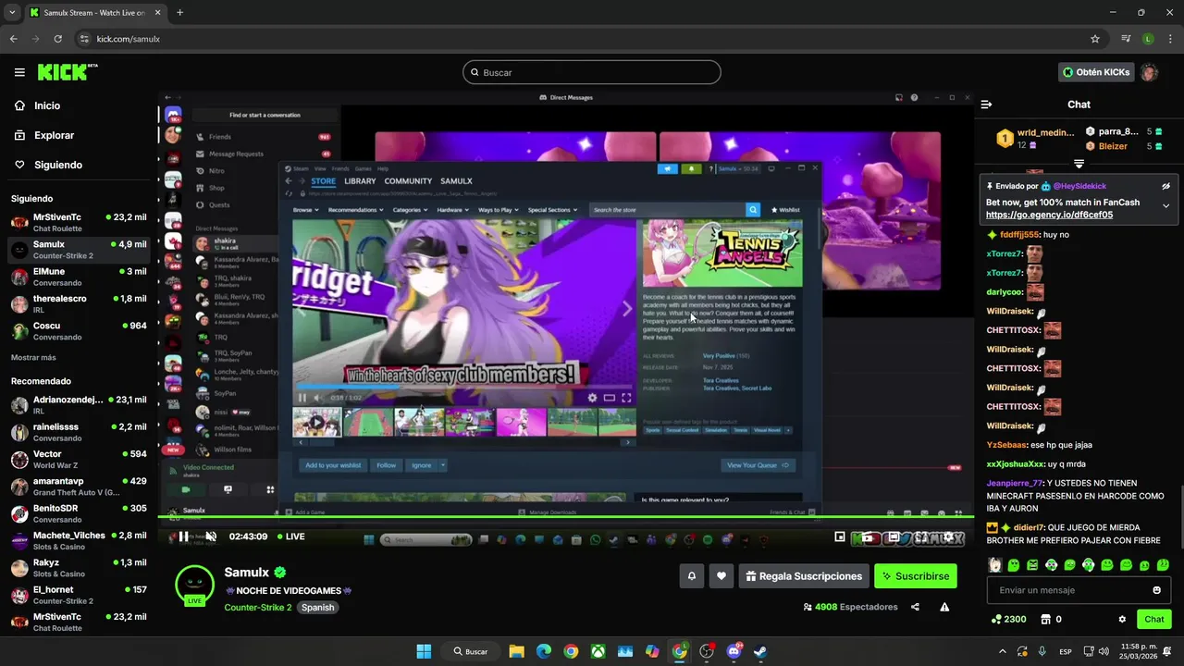
Task: Open a new Chrome tab
Action: point(179,13)
